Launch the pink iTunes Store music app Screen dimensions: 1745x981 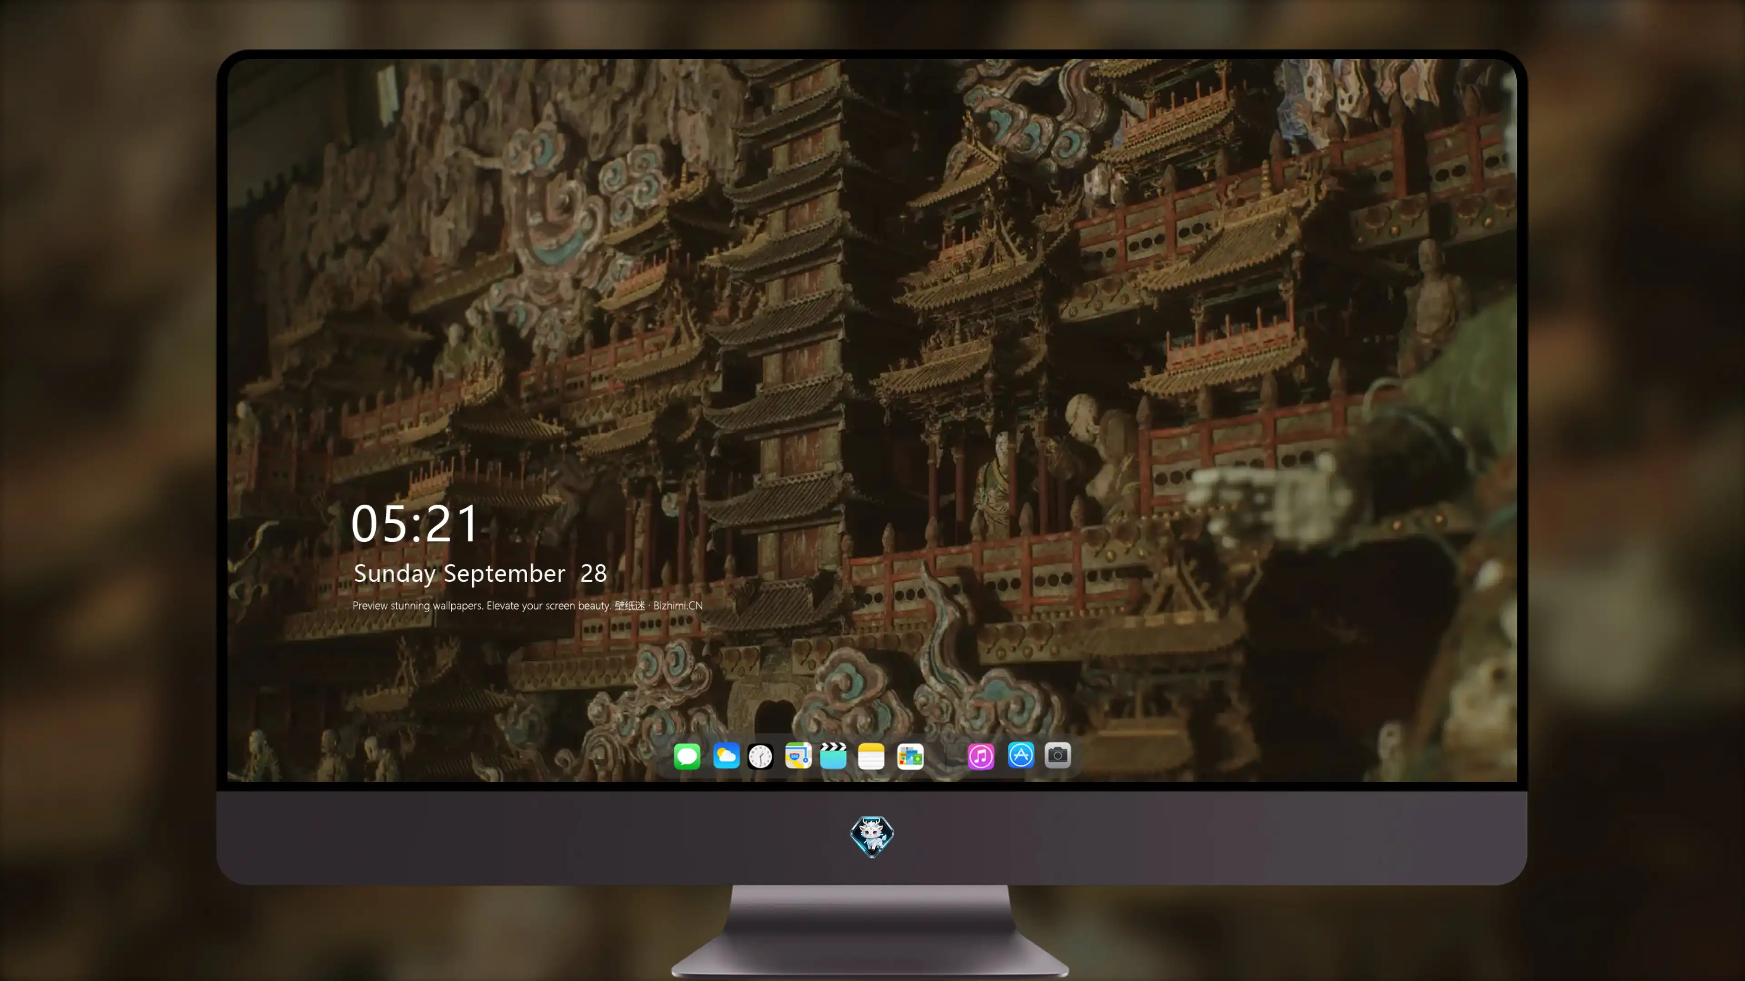point(981,756)
